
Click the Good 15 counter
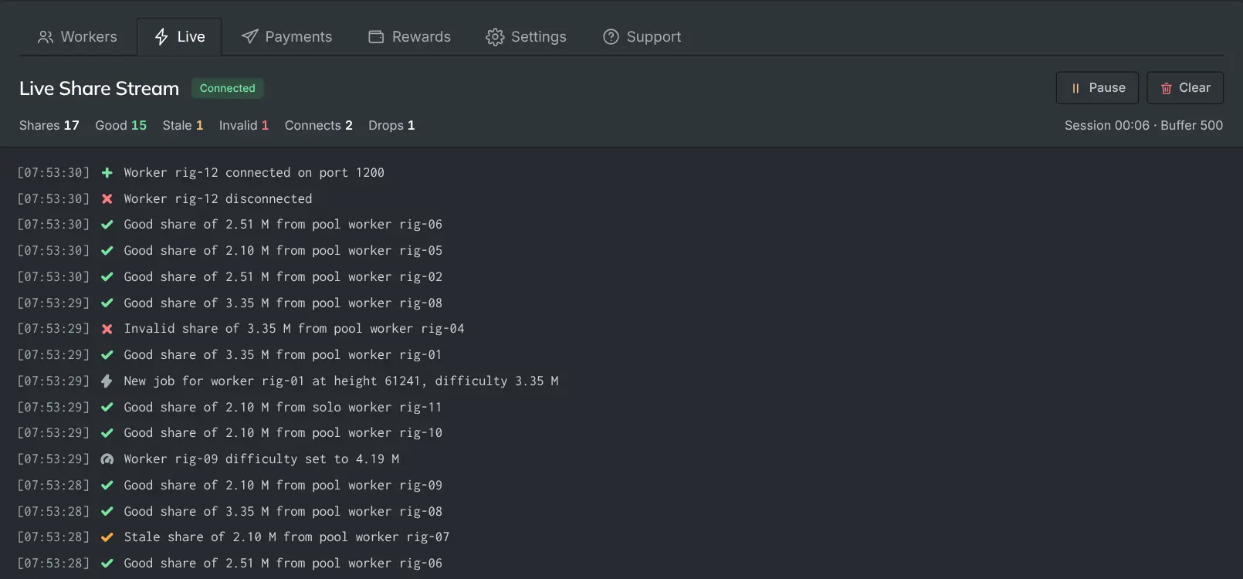[x=121, y=125]
